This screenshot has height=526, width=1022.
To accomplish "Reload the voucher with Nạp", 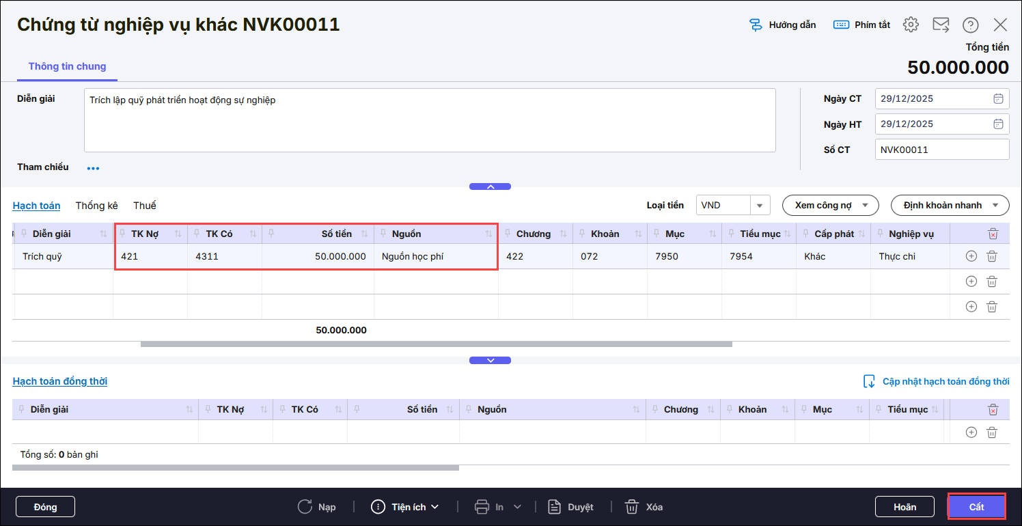I will [x=316, y=507].
